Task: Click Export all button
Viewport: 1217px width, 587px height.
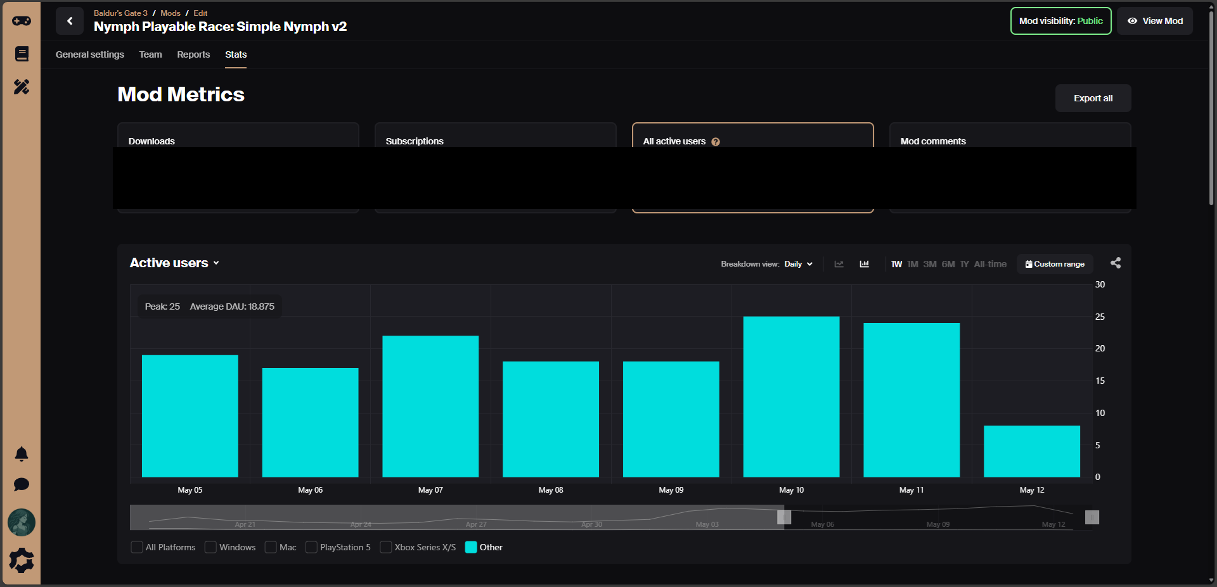Action: click(x=1093, y=98)
